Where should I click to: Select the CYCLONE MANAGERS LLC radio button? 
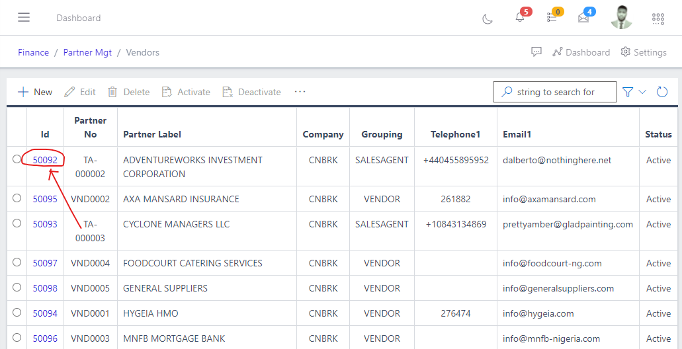tap(17, 223)
